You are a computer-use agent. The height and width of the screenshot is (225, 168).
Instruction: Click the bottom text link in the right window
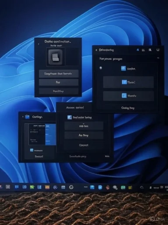128,108
